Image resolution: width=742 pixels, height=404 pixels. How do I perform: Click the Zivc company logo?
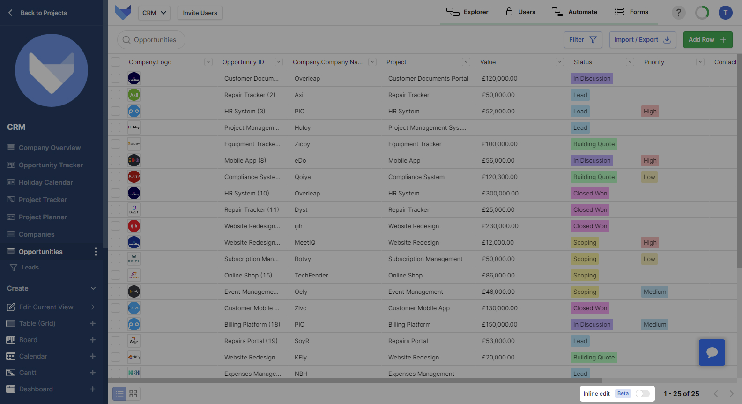[x=134, y=308]
